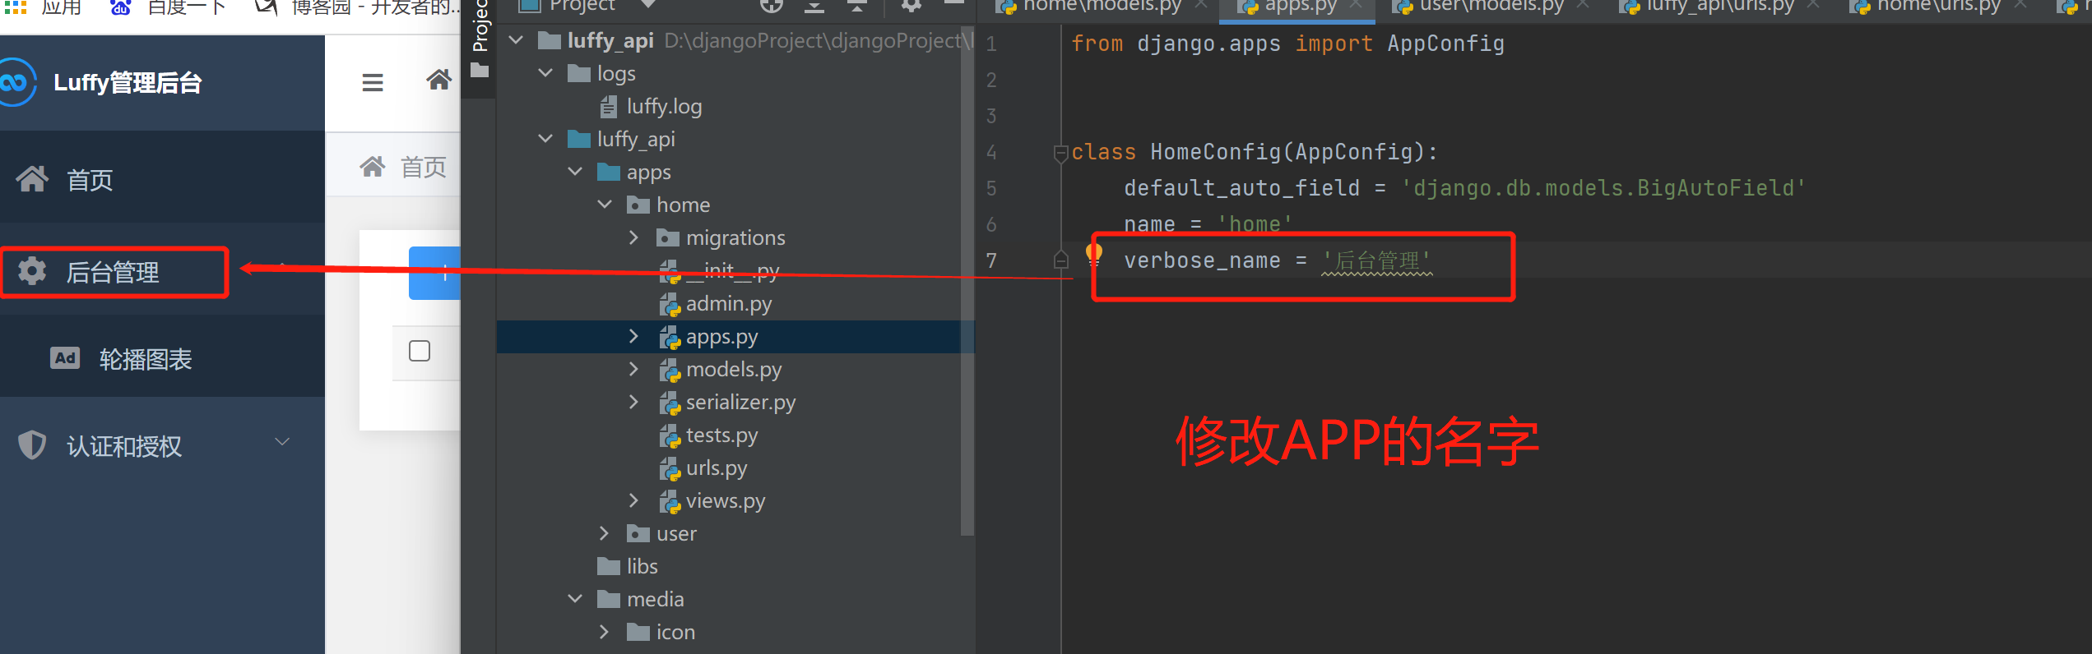Click the libs folder icon in the tree
The height and width of the screenshot is (654, 2092).
pyautogui.click(x=609, y=566)
